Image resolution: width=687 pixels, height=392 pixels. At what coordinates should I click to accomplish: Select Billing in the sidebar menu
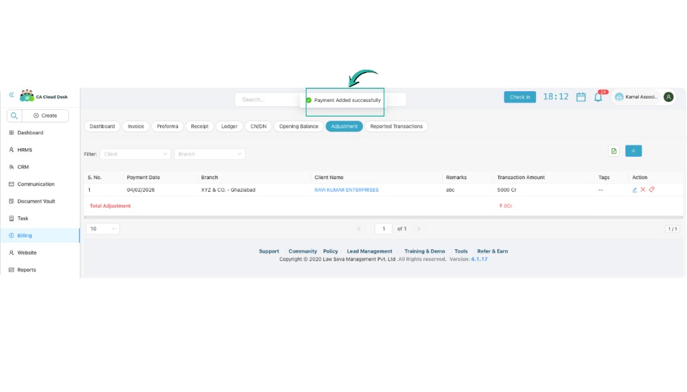(x=23, y=235)
